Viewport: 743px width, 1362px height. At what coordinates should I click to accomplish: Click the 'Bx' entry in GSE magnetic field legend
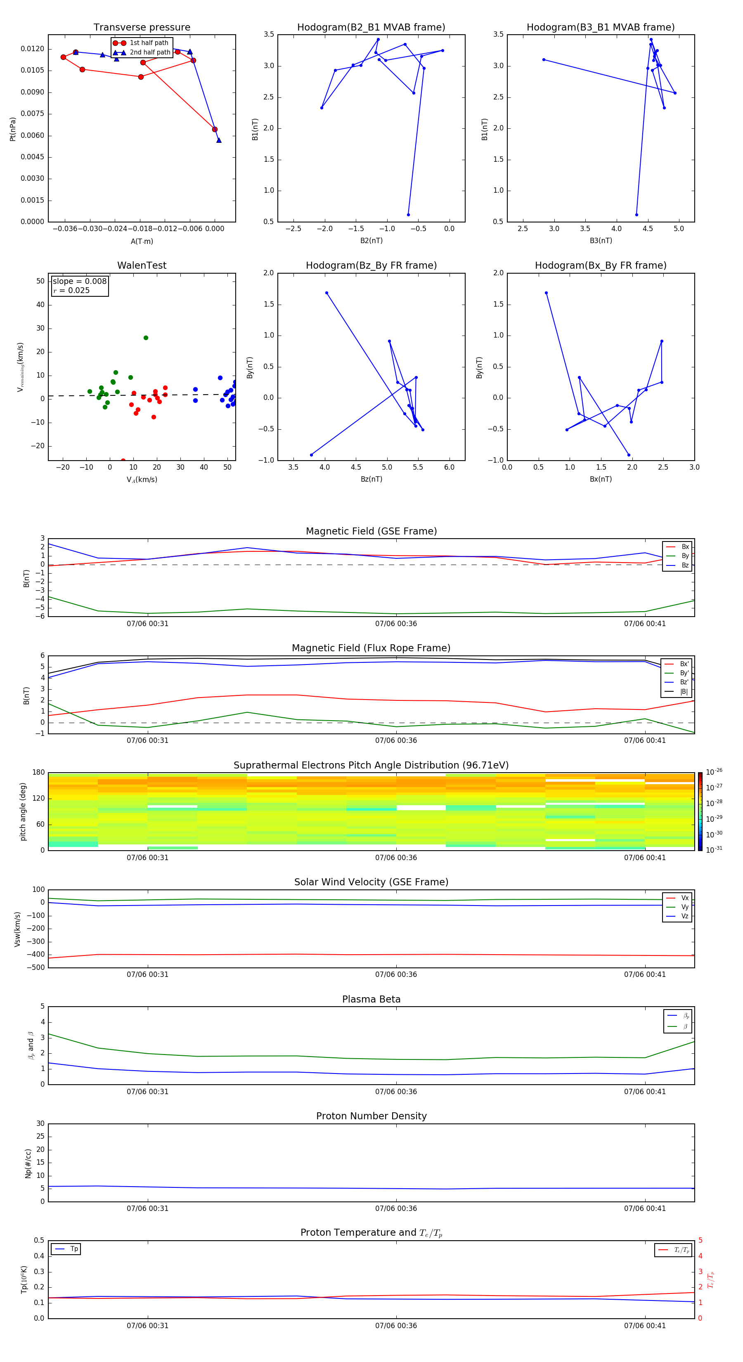point(677,547)
